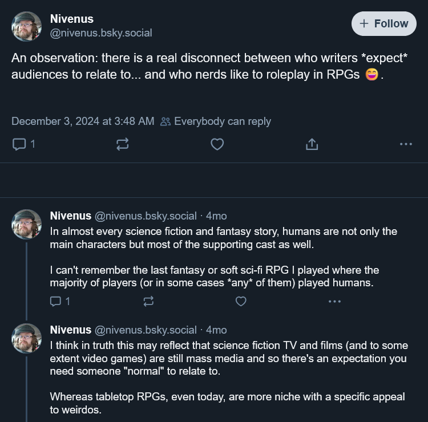Open Nivenus's main post avatar
Screen dimensions: 428x422
(x=26, y=26)
